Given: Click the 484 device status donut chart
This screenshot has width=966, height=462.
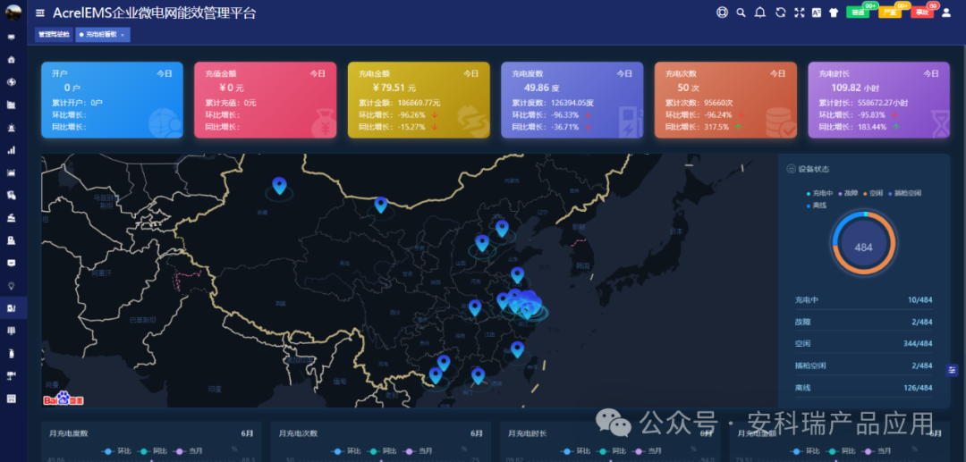Looking at the screenshot, I should [x=863, y=247].
